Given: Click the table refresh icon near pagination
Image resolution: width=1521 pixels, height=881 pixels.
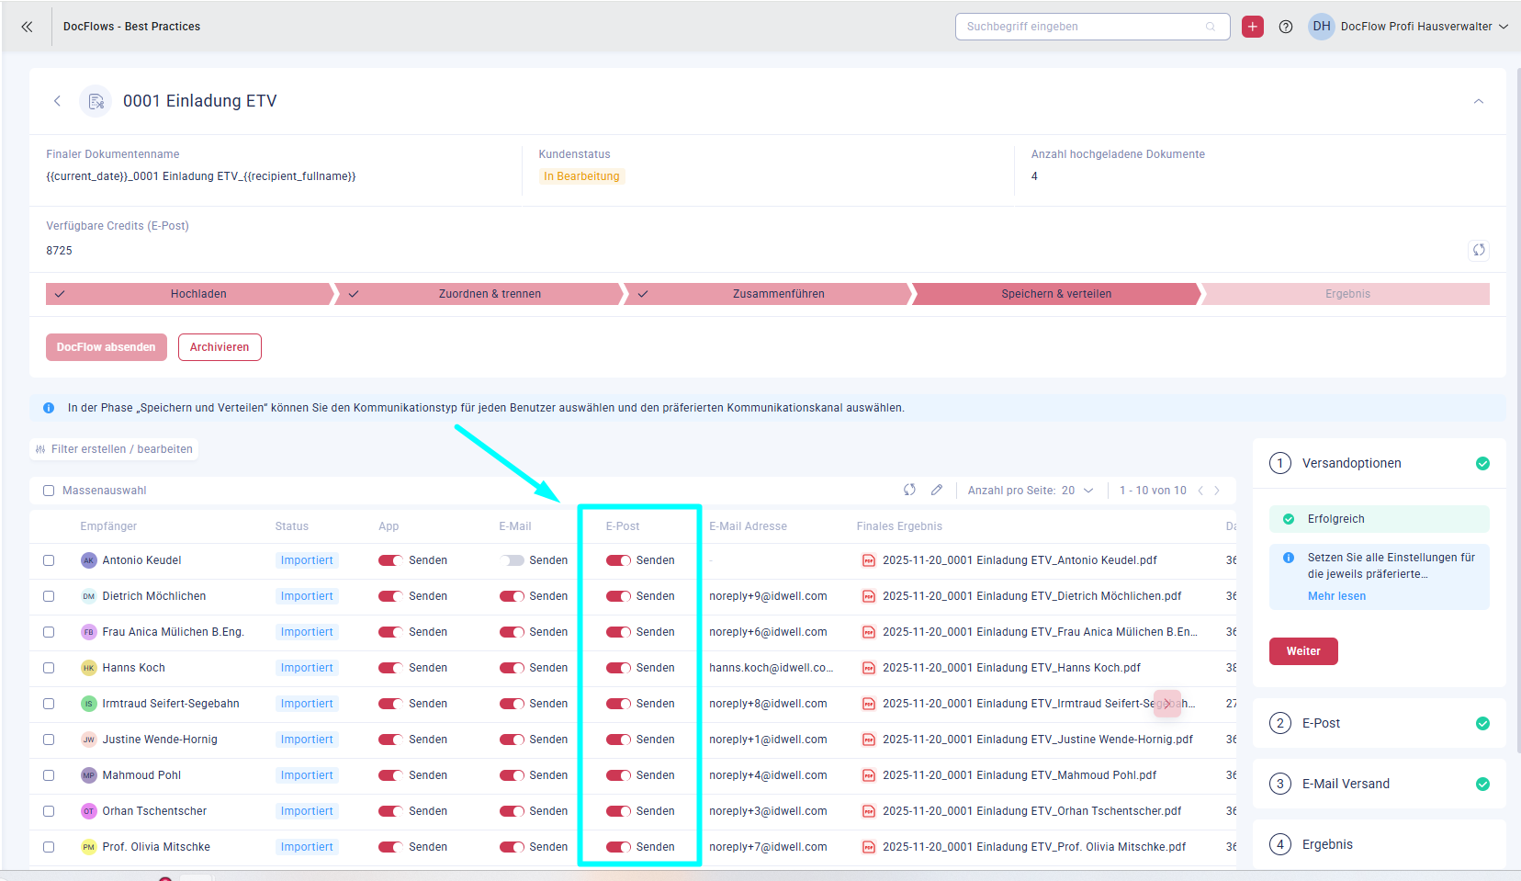Looking at the screenshot, I should click(909, 490).
